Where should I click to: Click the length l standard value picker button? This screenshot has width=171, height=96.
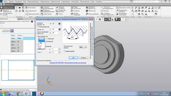tap(59, 29)
